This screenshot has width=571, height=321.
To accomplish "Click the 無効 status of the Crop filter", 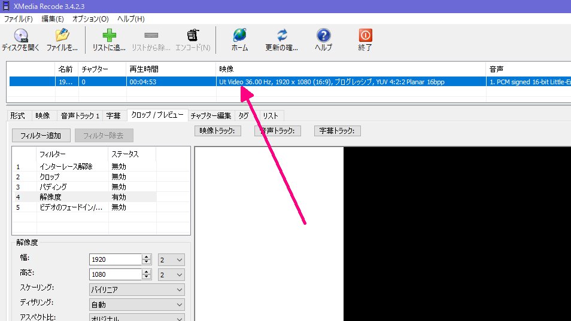I will (119, 177).
